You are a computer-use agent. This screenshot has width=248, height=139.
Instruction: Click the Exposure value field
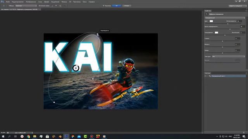[x=243, y=32]
